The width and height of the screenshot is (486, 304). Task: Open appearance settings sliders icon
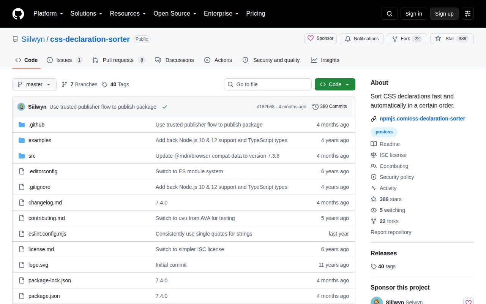pos(468,14)
